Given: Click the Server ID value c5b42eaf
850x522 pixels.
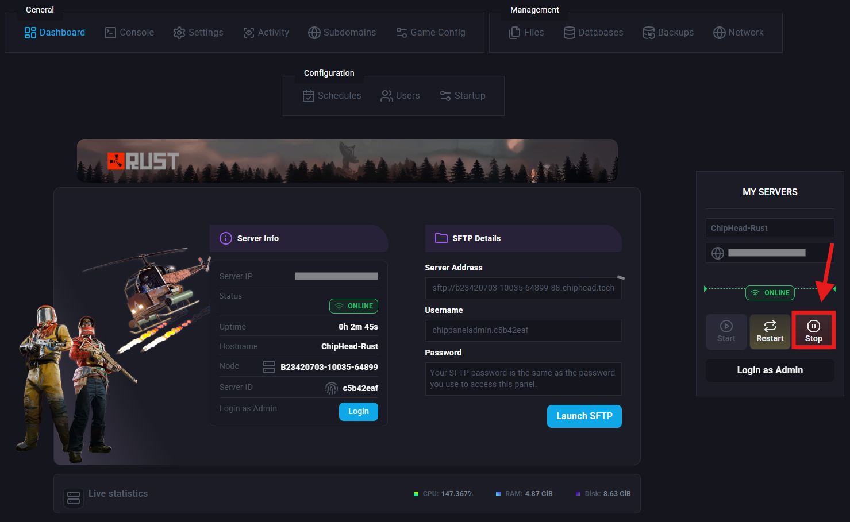Looking at the screenshot, I should coord(360,388).
